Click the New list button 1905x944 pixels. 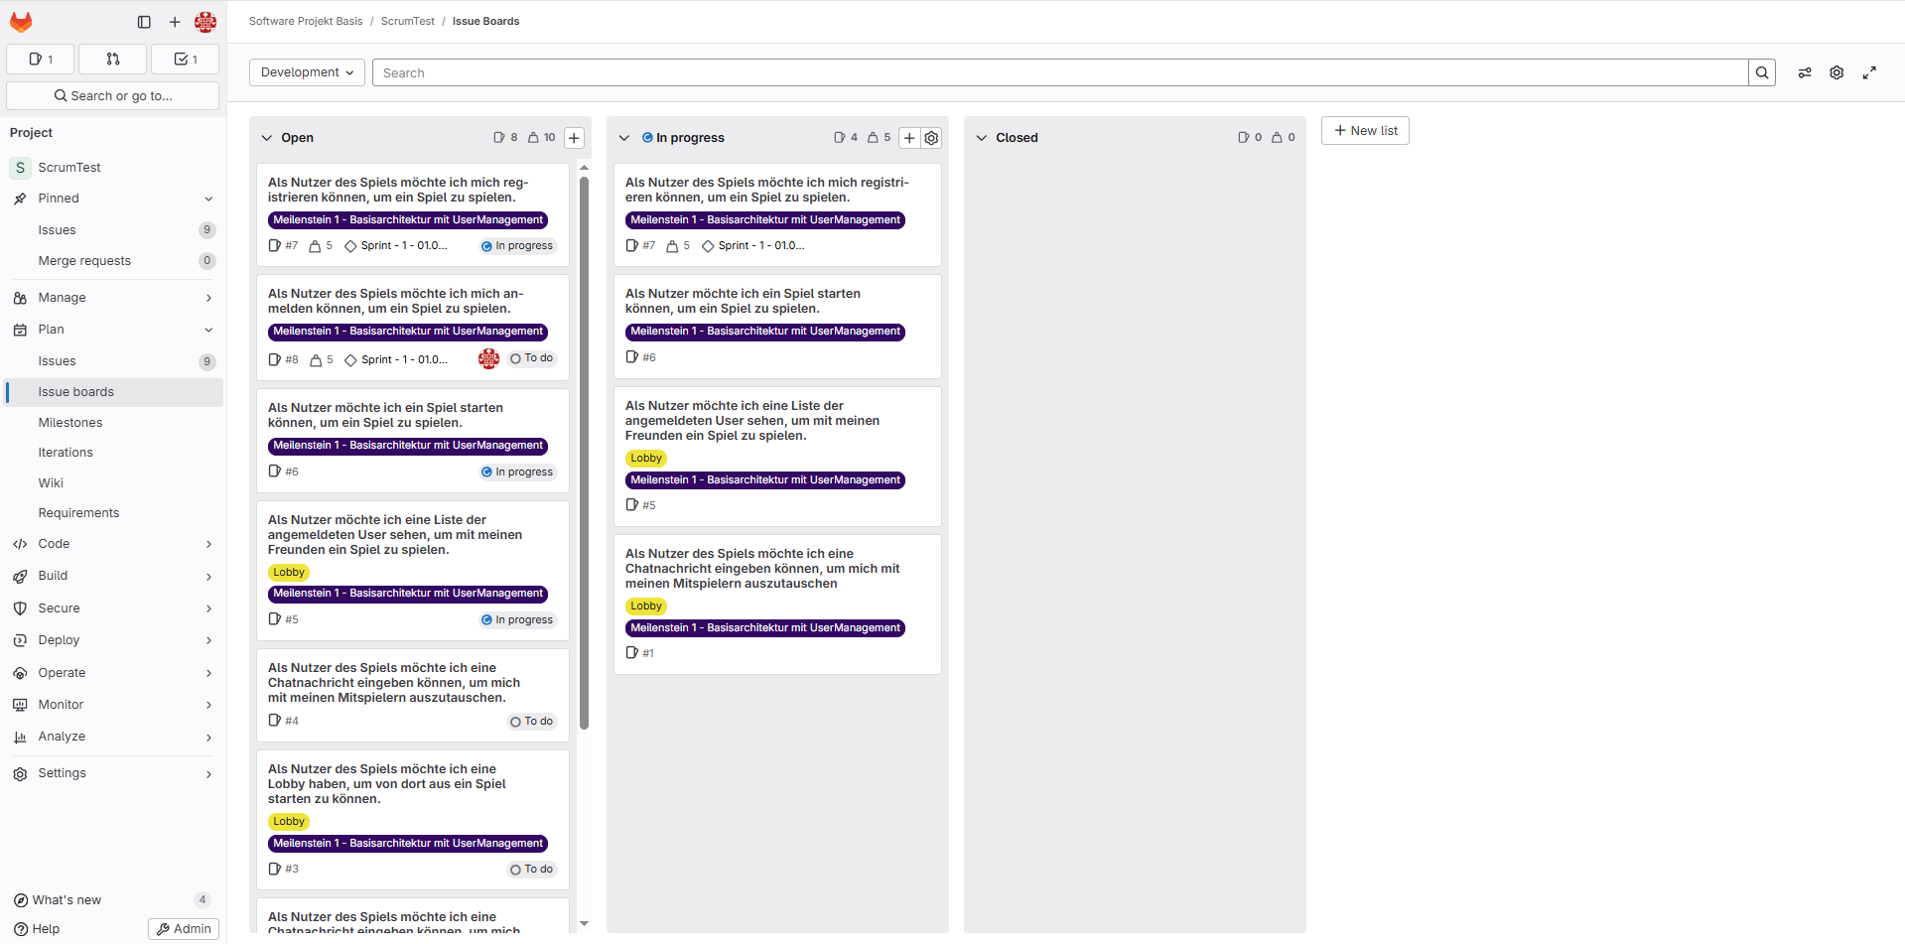click(x=1365, y=131)
